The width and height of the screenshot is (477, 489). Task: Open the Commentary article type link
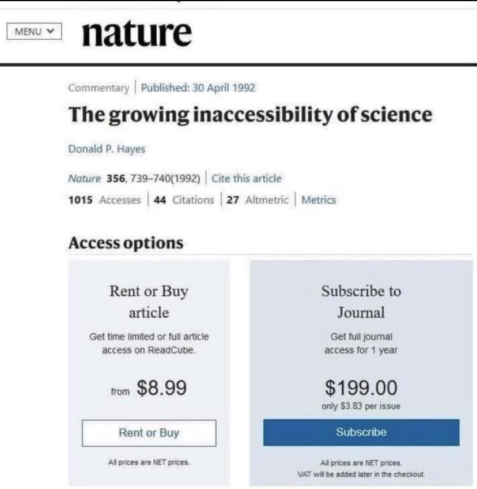coord(99,88)
